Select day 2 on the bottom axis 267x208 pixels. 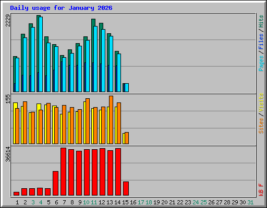tap(25, 202)
